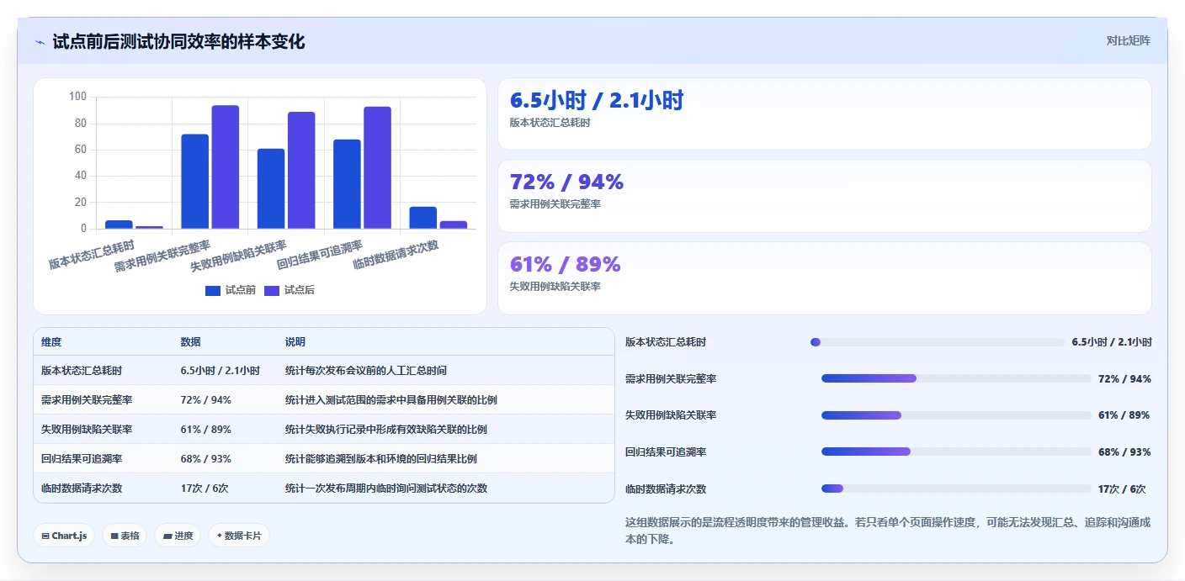This screenshot has height=581, width=1185.
Task: Toggle the 试点后 legend entry
Action: (x=290, y=290)
